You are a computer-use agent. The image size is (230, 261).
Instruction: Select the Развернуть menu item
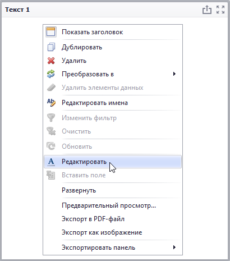113,190
